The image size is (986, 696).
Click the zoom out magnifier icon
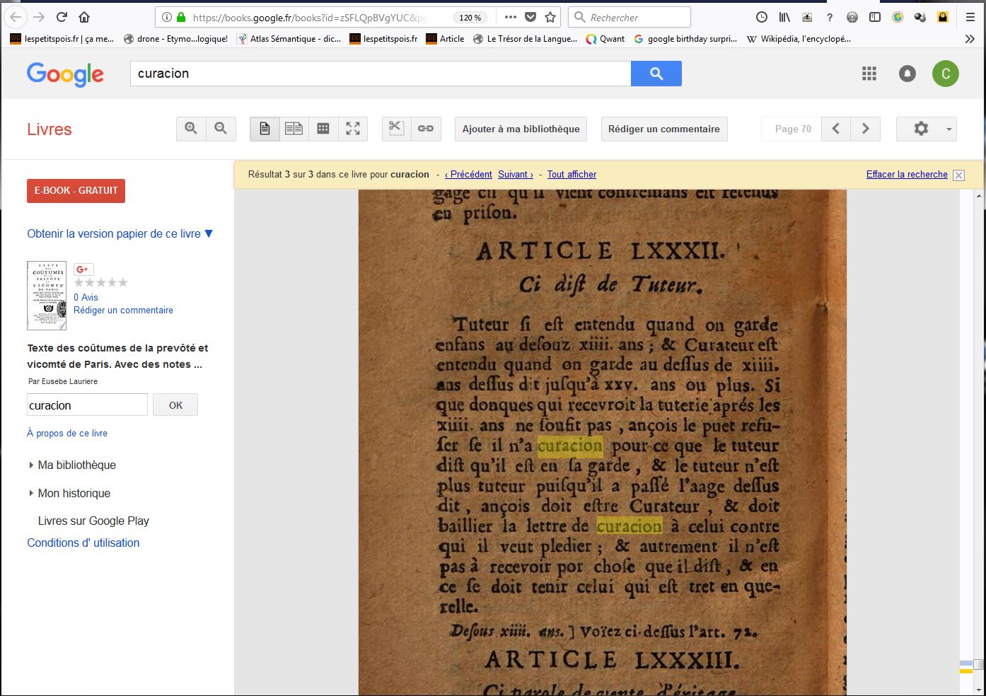pos(221,129)
